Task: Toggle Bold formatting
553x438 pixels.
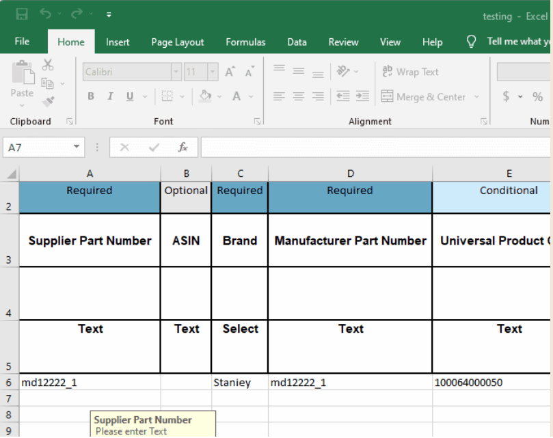Action: click(x=90, y=97)
